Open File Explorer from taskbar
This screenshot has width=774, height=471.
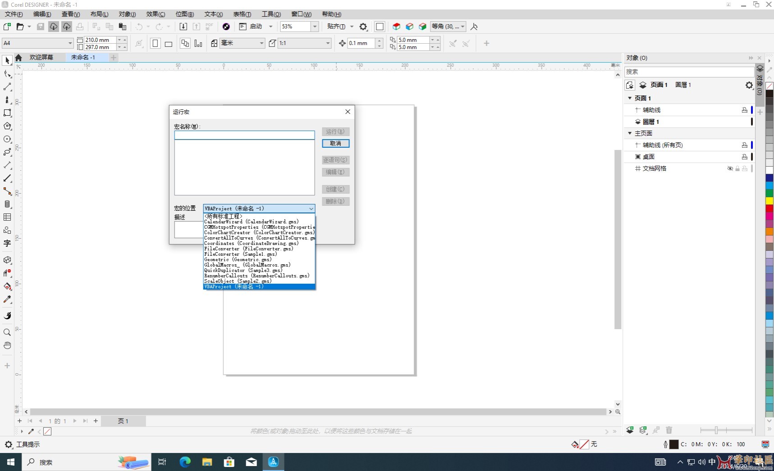[x=207, y=462]
